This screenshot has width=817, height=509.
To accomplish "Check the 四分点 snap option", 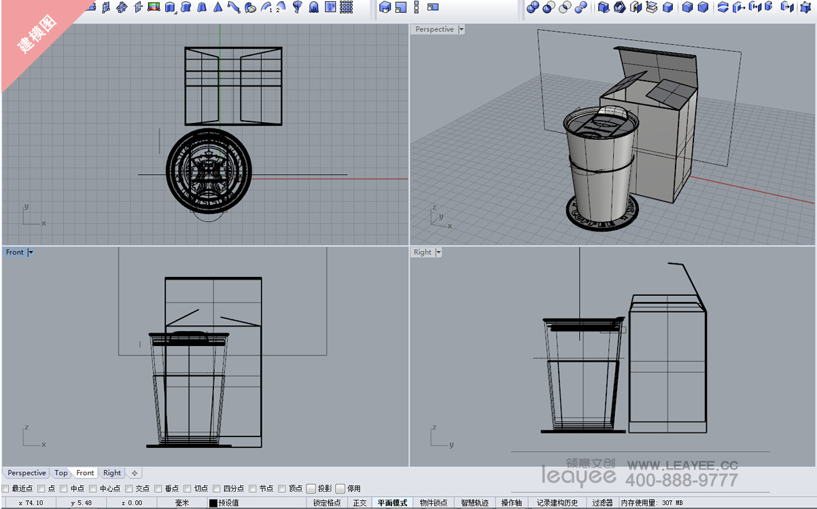I will pyautogui.click(x=218, y=489).
